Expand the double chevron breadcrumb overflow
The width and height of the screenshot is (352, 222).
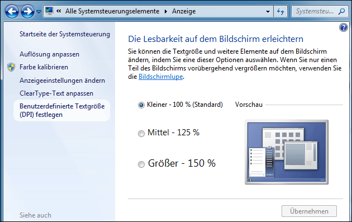tap(59, 11)
